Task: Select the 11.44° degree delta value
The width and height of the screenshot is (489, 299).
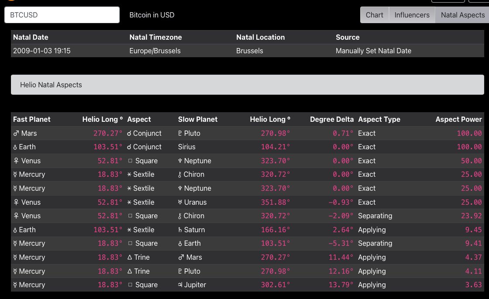Action: [x=341, y=257]
